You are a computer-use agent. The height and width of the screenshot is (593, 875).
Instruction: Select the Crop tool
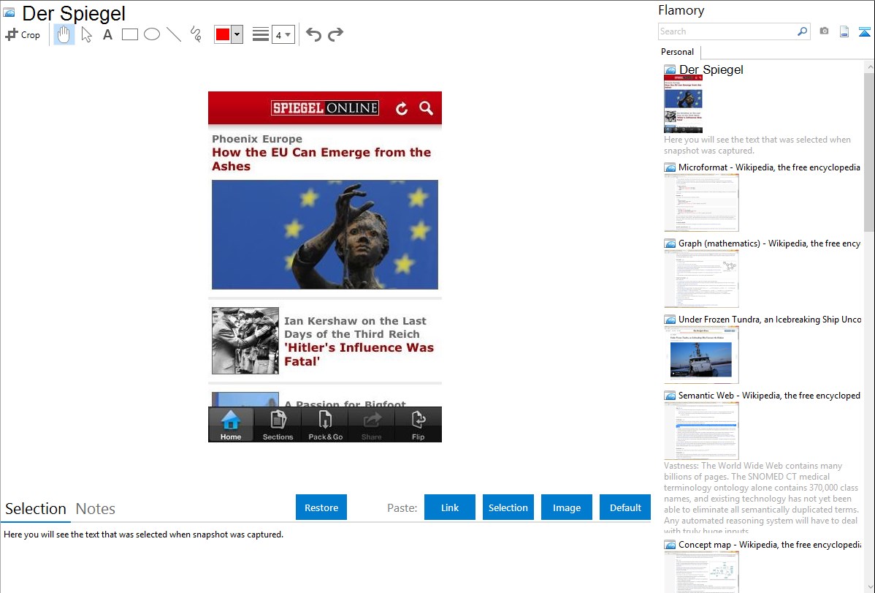pyautogui.click(x=23, y=34)
